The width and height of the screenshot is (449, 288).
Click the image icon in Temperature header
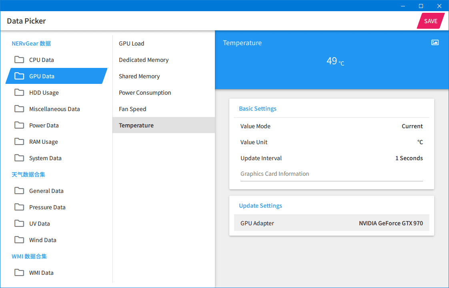click(435, 43)
